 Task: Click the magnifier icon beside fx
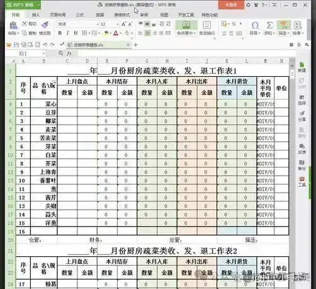point(61,53)
